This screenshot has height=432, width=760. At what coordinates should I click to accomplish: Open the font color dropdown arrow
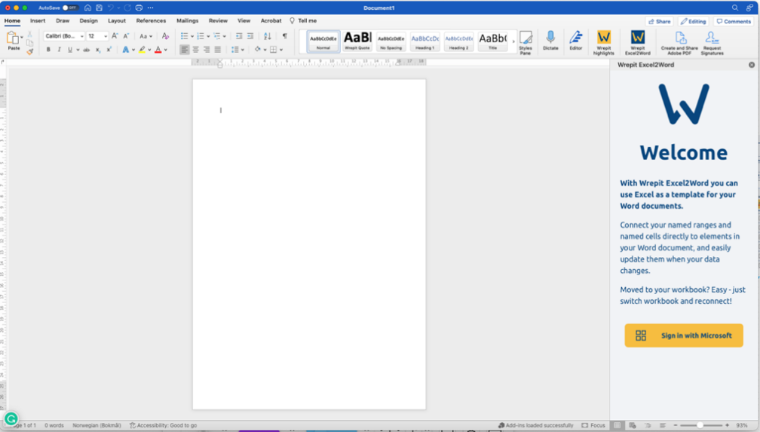pyautogui.click(x=166, y=50)
